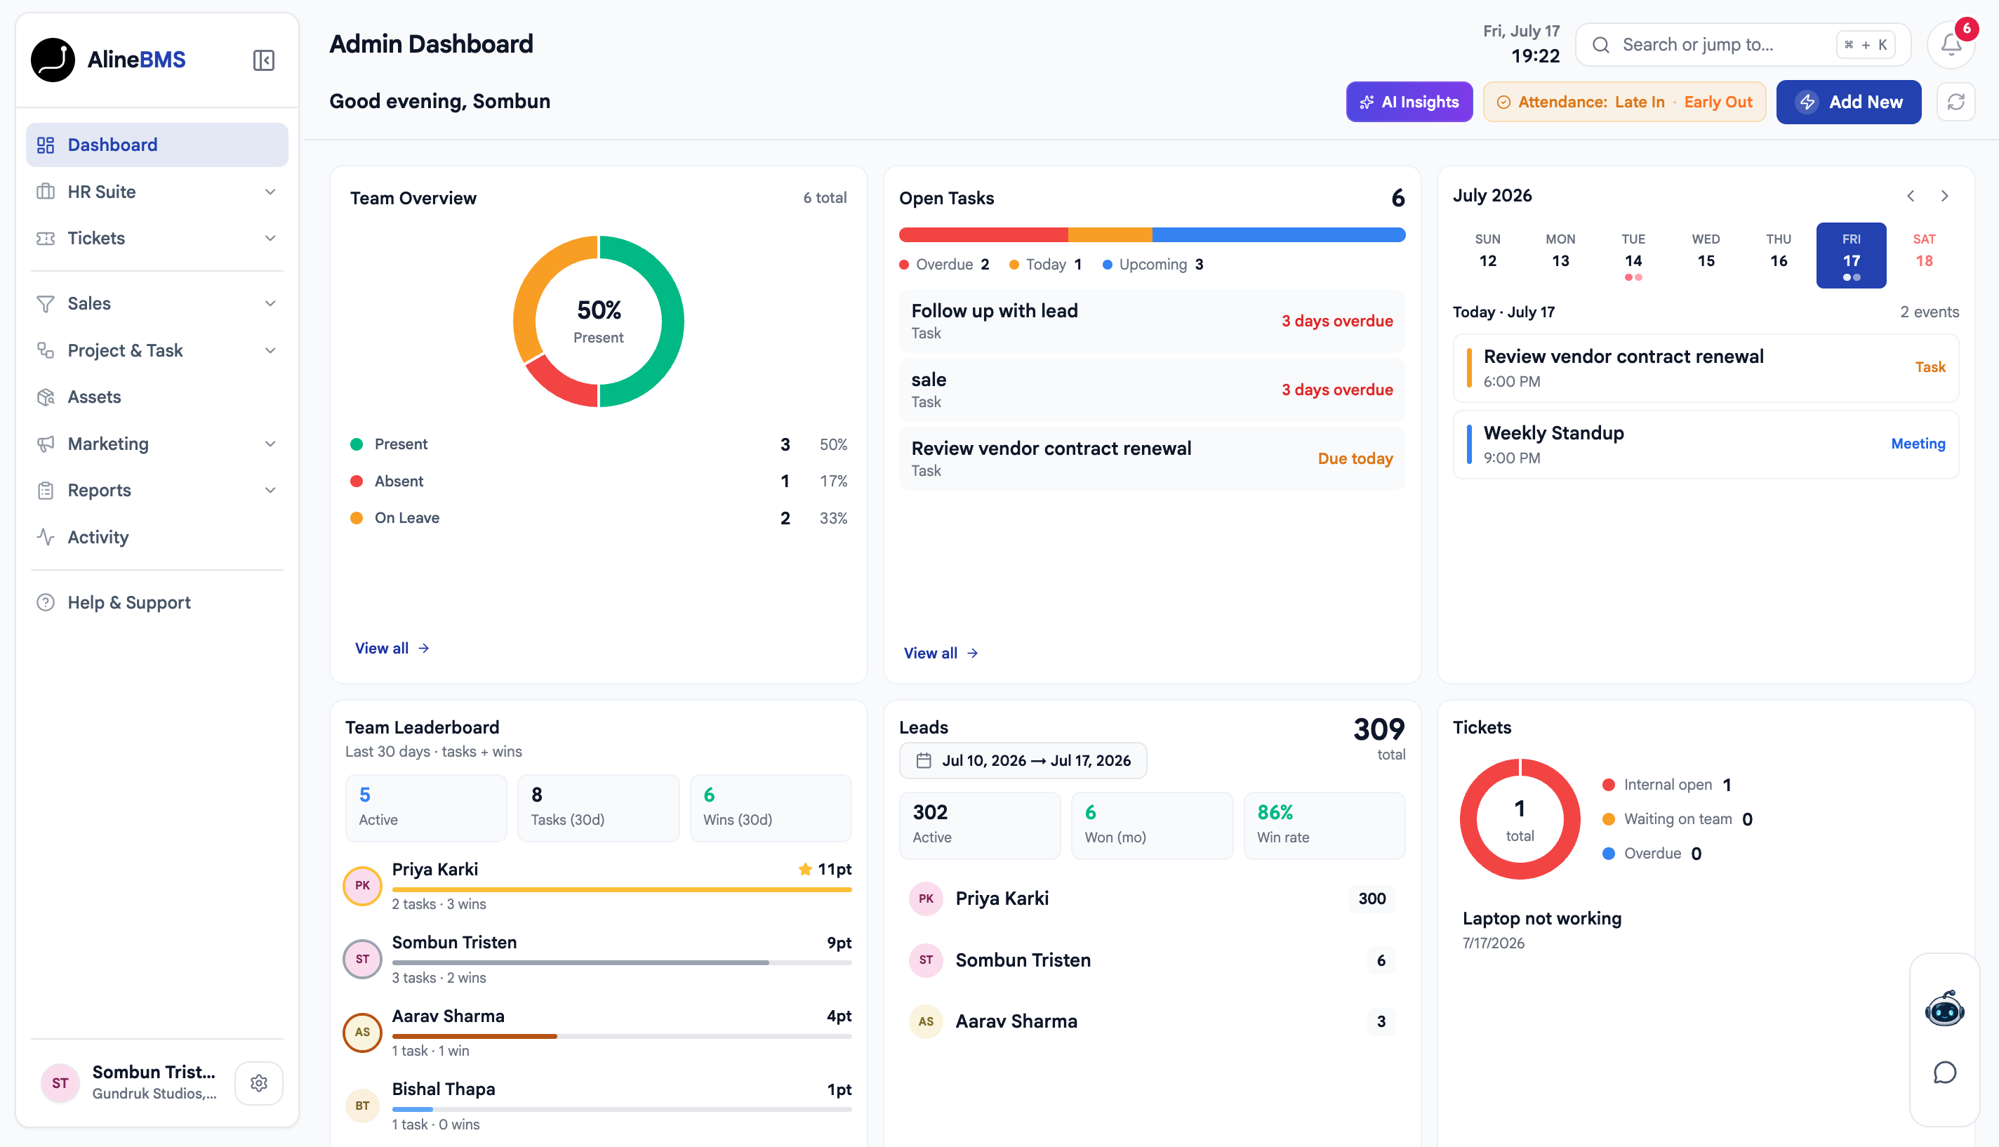
Task: Expand the Marketing menu chevron
Action: click(x=270, y=444)
